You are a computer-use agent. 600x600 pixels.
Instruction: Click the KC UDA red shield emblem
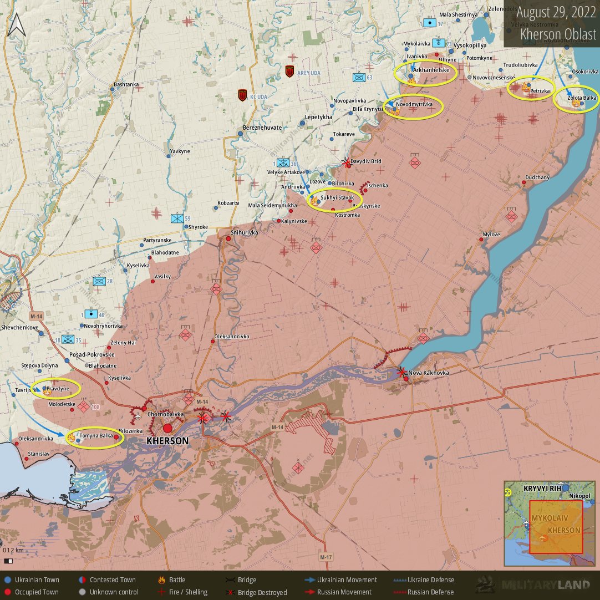click(x=242, y=95)
